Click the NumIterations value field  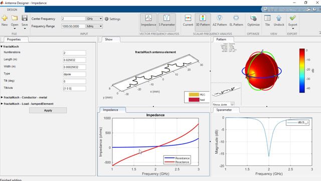[75, 53]
